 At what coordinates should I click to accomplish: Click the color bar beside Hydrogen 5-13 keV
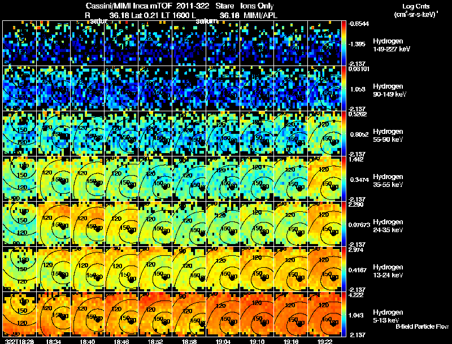tap(344, 314)
